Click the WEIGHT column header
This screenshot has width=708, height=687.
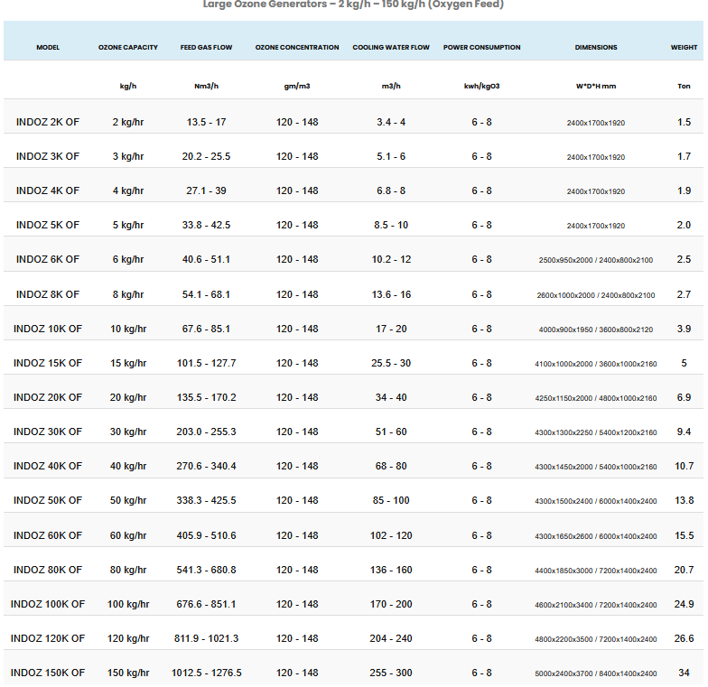[x=684, y=48]
